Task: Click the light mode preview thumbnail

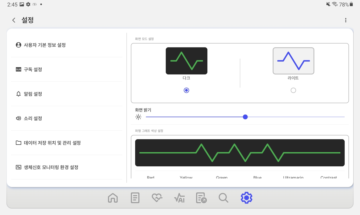Action: [293, 61]
